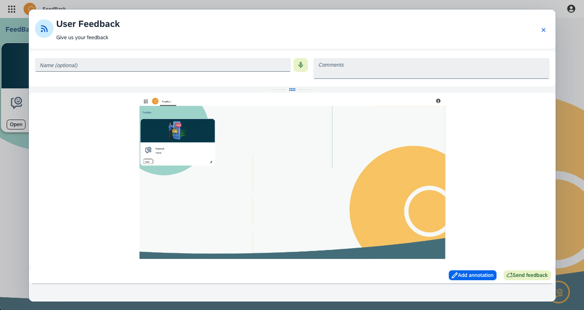Click the User Feedback title text
Viewport: 584px width, 310px height.
point(88,24)
